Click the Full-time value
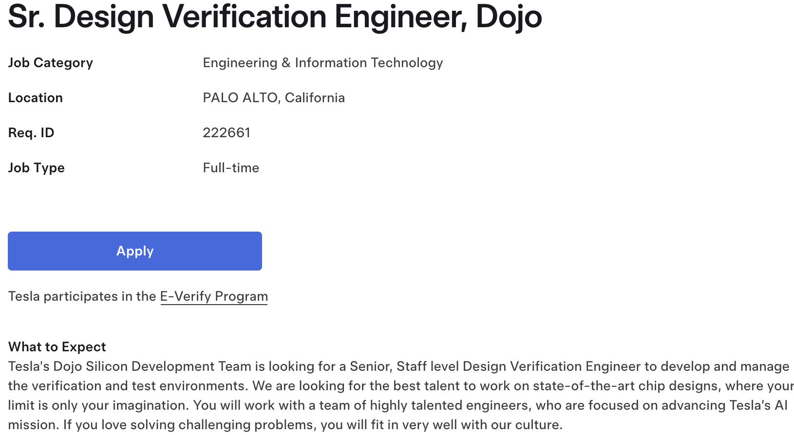The height and width of the screenshot is (435, 794). click(x=231, y=168)
